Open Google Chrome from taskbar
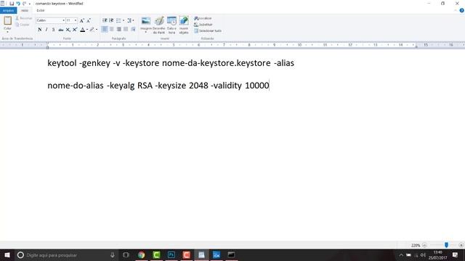Image resolution: width=465 pixels, height=261 pixels. click(x=142, y=254)
